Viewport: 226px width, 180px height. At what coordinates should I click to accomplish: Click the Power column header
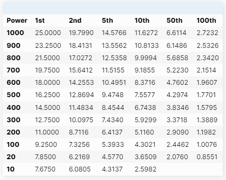click(17, 20)
